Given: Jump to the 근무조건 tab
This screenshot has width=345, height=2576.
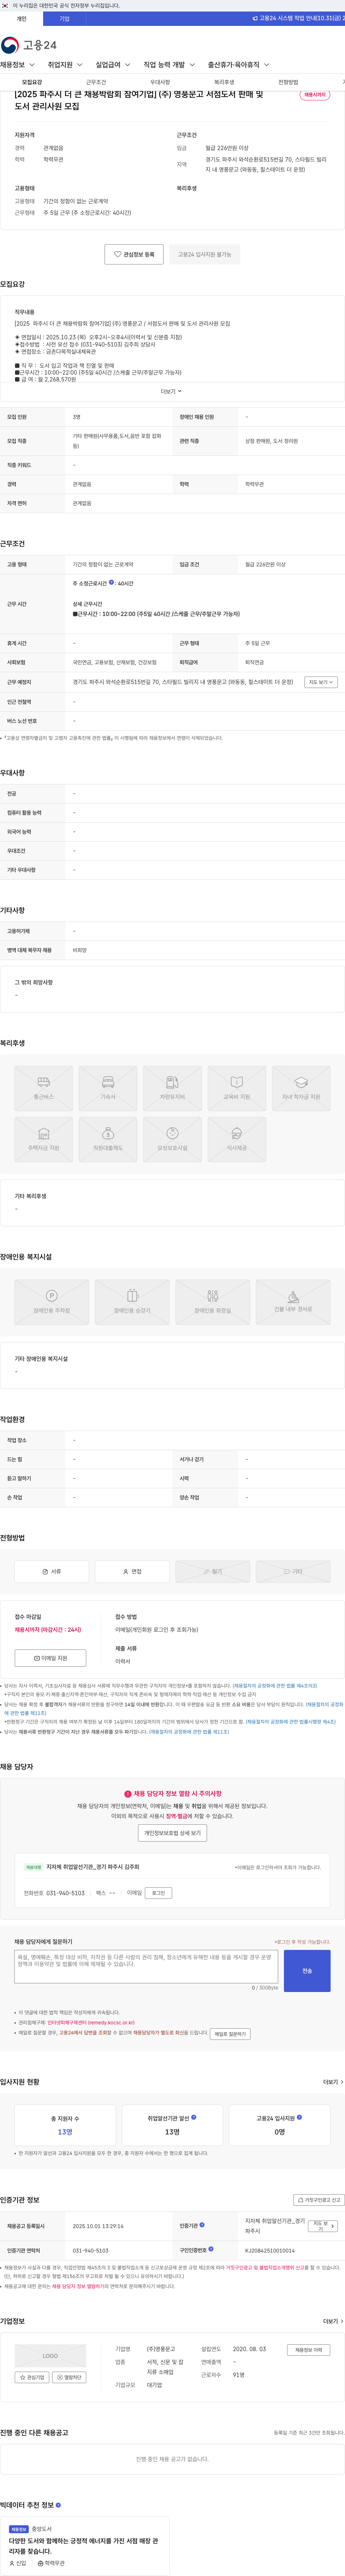Looking at the screenshot, I should [x=96, y=82].
